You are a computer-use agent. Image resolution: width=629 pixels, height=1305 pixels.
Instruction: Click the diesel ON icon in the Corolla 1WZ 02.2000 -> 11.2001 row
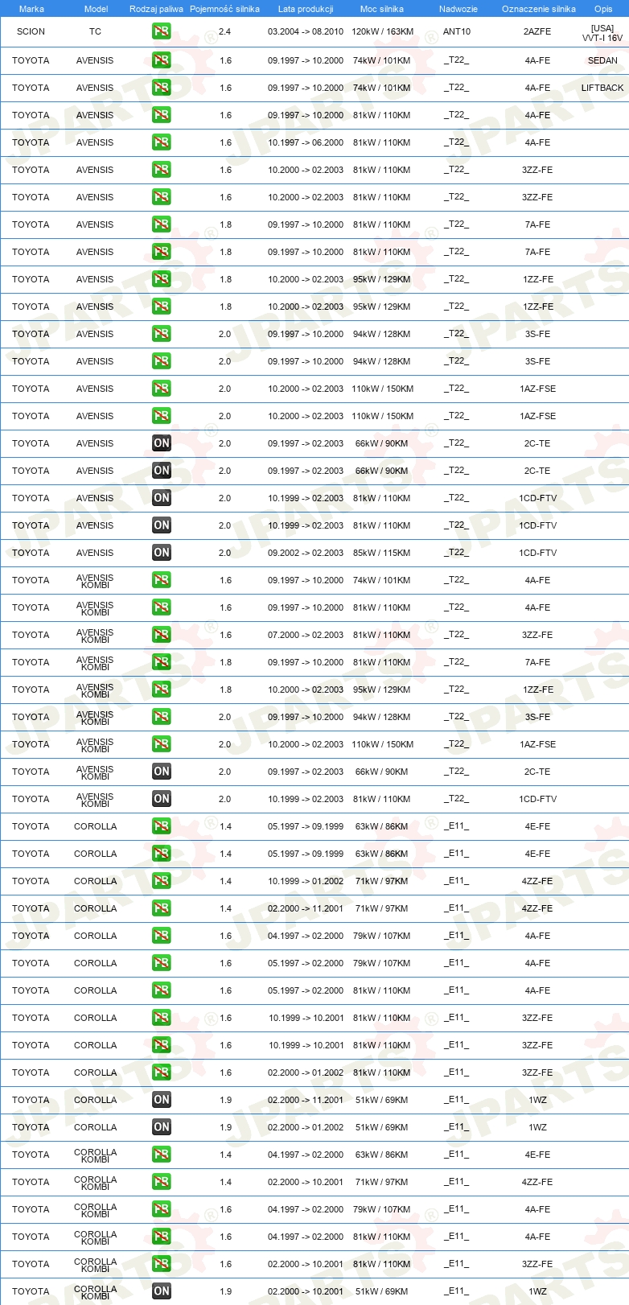click(161, 1100)
